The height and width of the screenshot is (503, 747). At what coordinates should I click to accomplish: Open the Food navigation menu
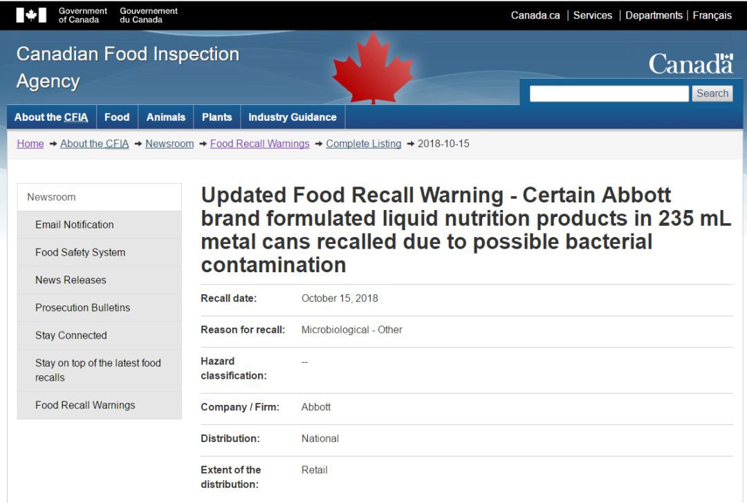pos(117,117)
